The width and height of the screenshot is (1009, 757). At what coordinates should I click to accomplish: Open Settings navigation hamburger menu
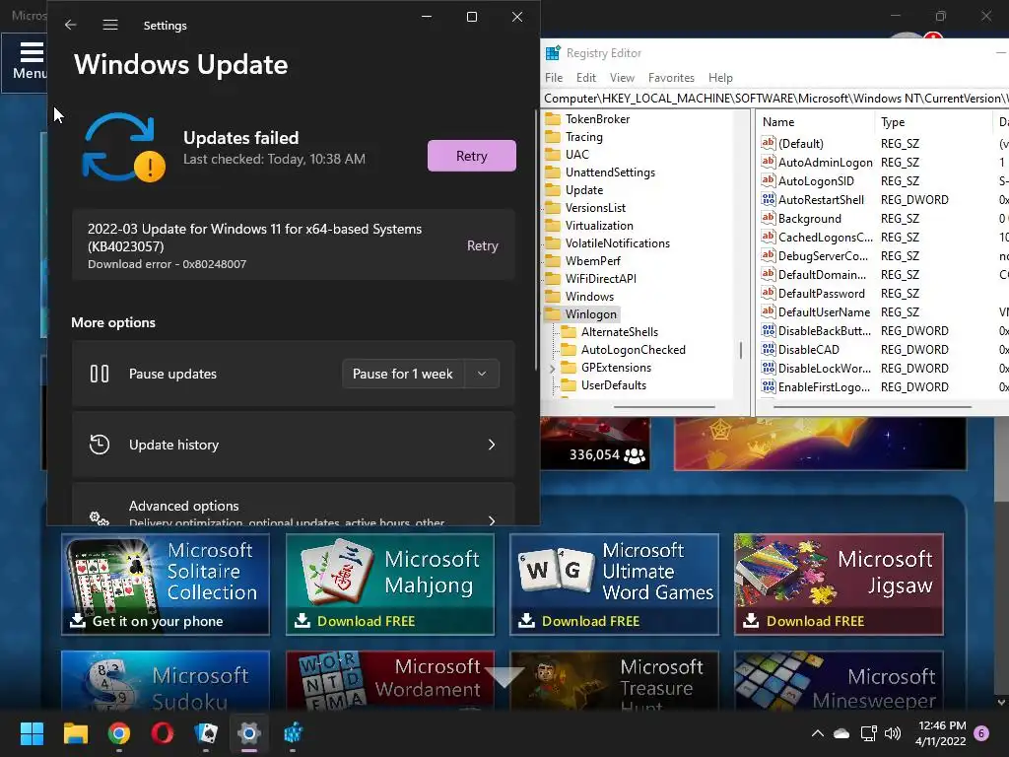coord(110,25)
